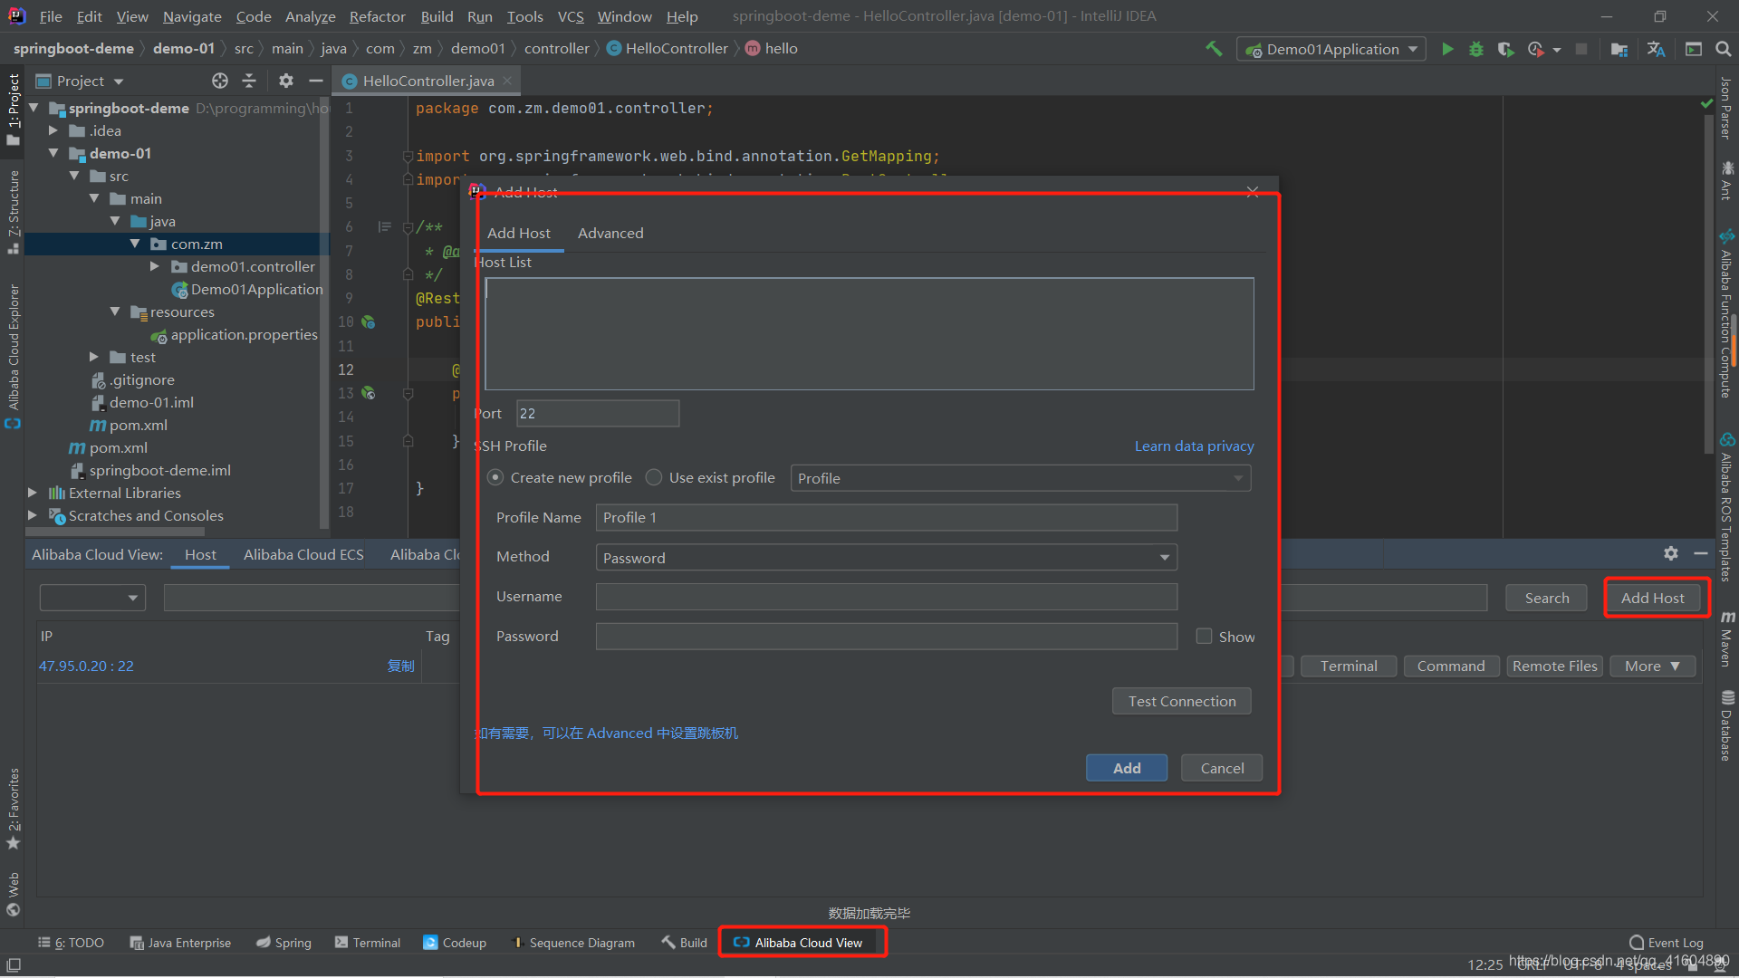Open Event Log in status bar
The image size is (1739, 978).
pyautogui.click(x=1666, y=943)
